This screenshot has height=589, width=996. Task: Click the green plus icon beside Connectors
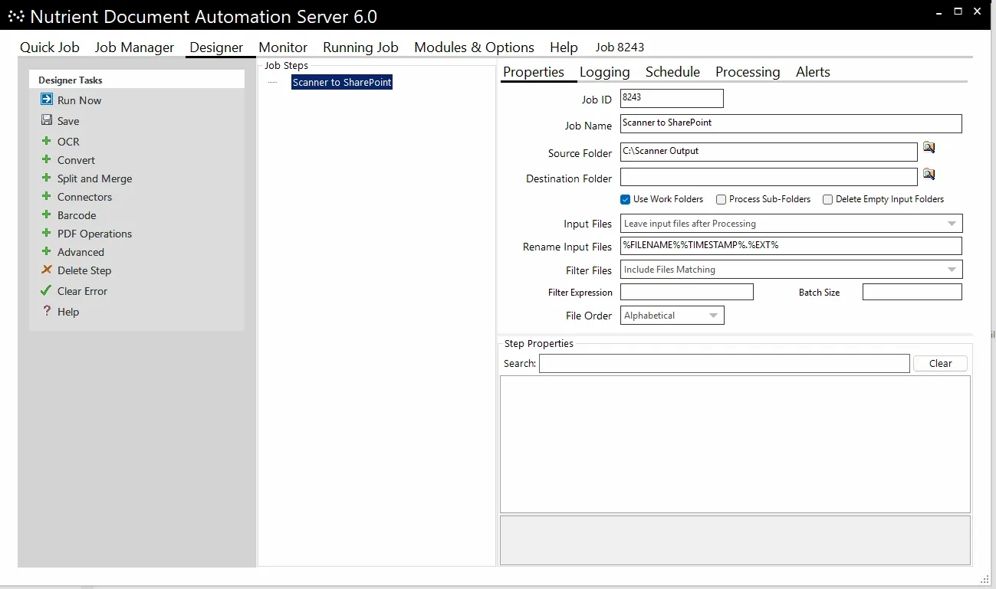tap(47, 196)
